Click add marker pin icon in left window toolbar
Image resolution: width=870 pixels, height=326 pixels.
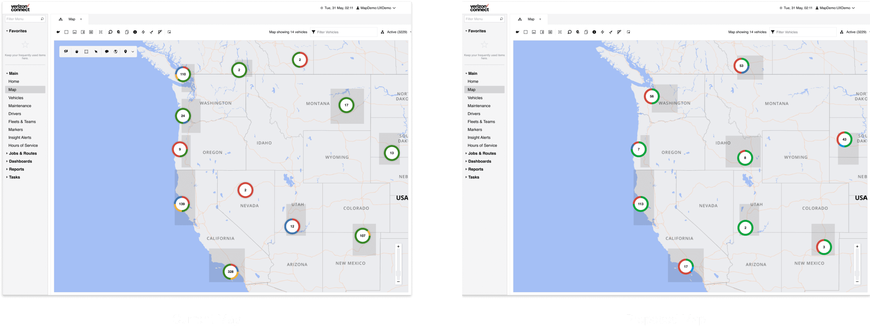pos(119,32)
